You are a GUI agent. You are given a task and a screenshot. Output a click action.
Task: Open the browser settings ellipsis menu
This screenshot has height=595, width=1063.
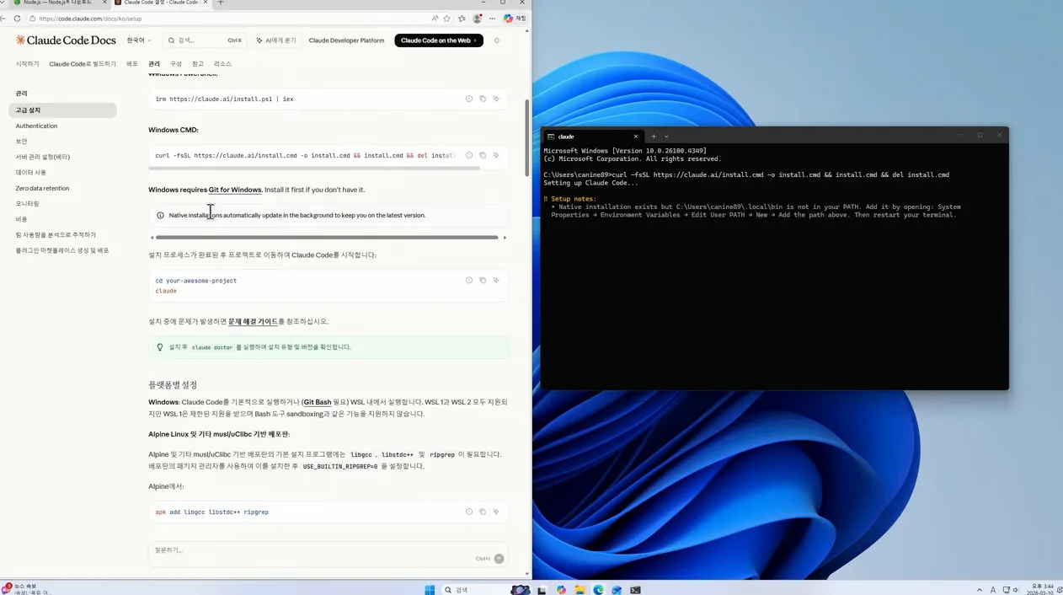(493, 19)
